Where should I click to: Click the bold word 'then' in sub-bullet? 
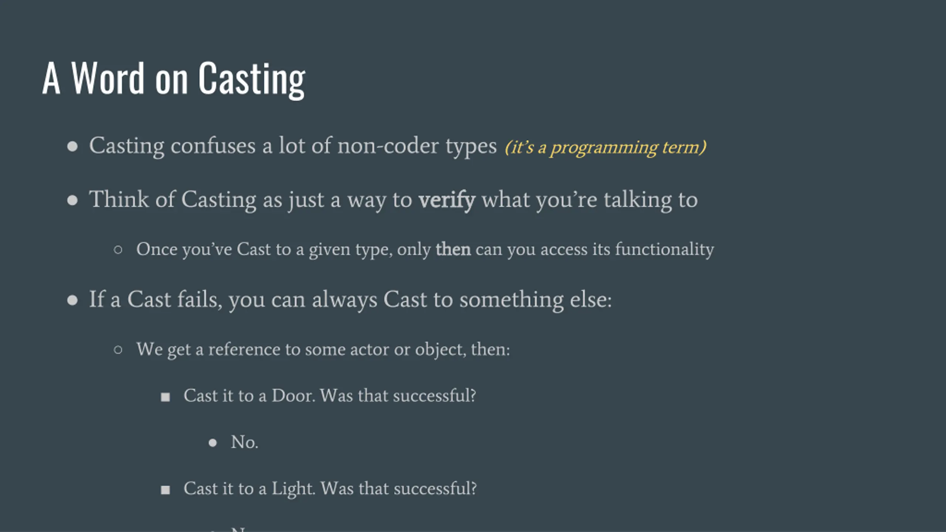(453, 249)
